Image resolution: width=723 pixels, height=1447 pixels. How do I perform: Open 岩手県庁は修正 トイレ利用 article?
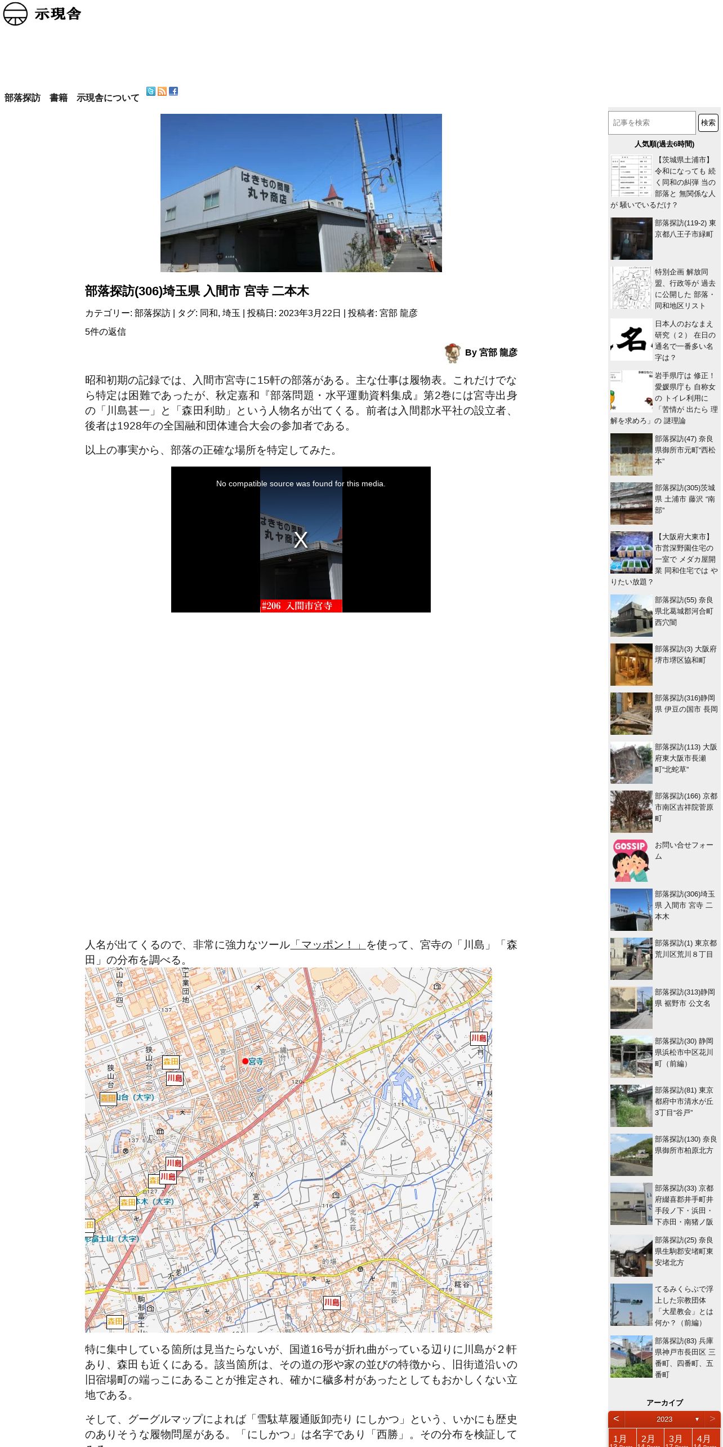pos(664,398)
